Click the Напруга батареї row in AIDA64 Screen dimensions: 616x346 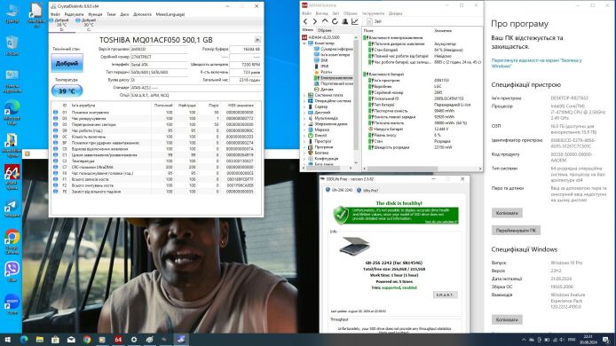pos(423,129)
